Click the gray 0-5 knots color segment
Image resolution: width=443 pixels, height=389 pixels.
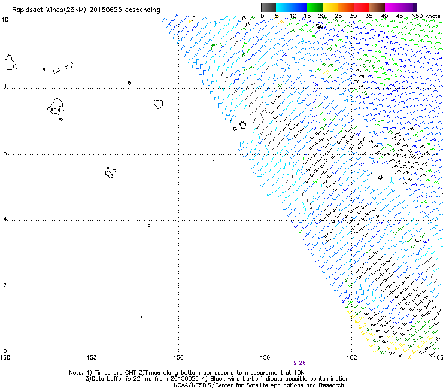268,7
